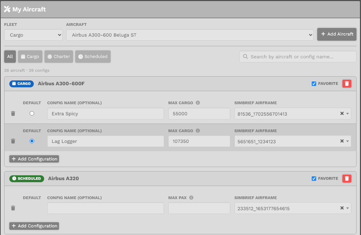The image size is (361, 235).
Task: Click the Airbus A320 title
Action: tap(63, 178)
